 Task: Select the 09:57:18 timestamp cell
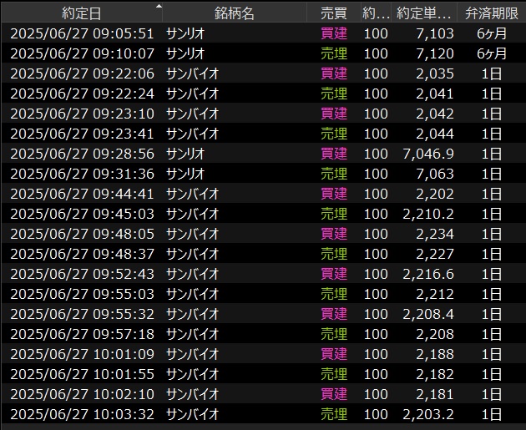82,334
